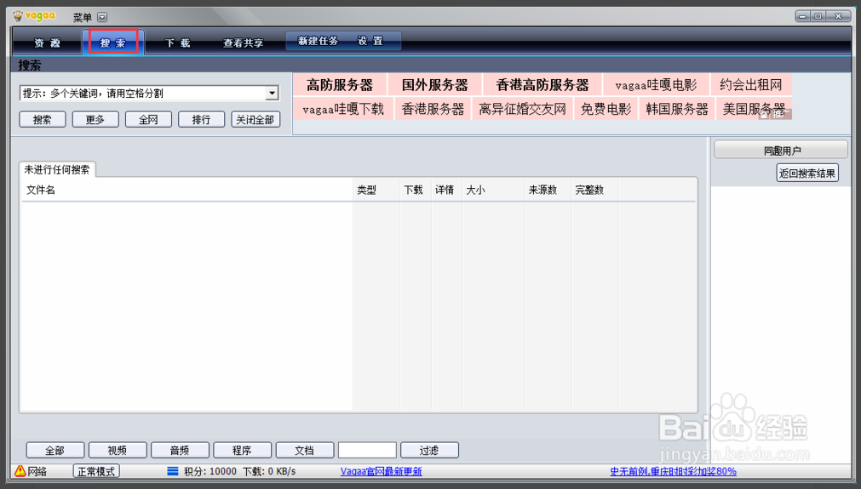Screen dimensions: 861x489
Task: Open the Vagaa官网最新更新 link
Action: click(x=381, y=471)
